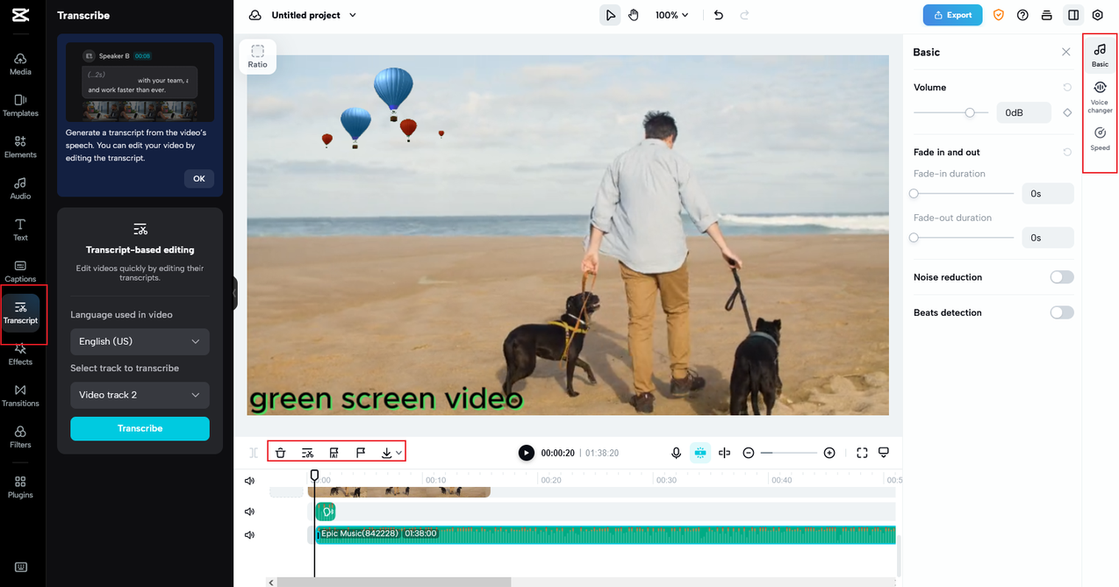Screen dimensions: 1119x587
Task: Click OK on the transcript tip
Action: (x=199, y=178)
